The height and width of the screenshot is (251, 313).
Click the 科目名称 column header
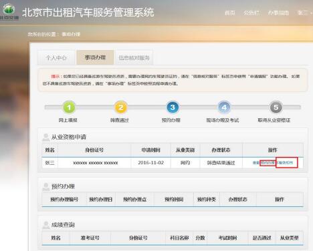coord(179,238)
